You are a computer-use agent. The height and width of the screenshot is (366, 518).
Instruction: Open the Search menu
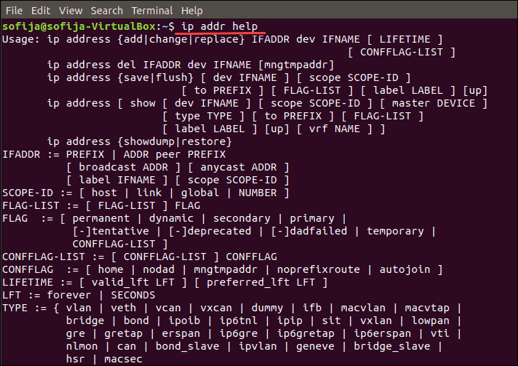tap(107, 11)
